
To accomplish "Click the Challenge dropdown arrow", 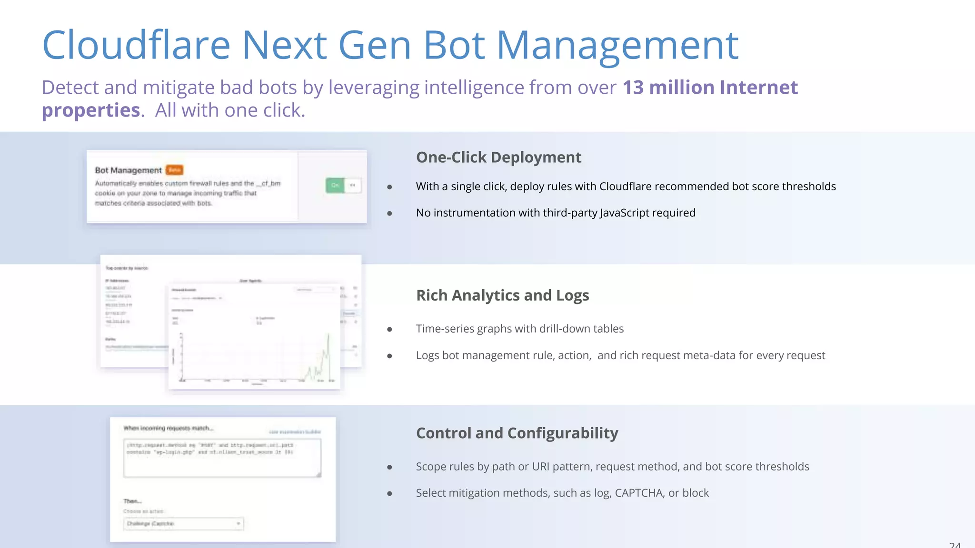I will 238,524.
